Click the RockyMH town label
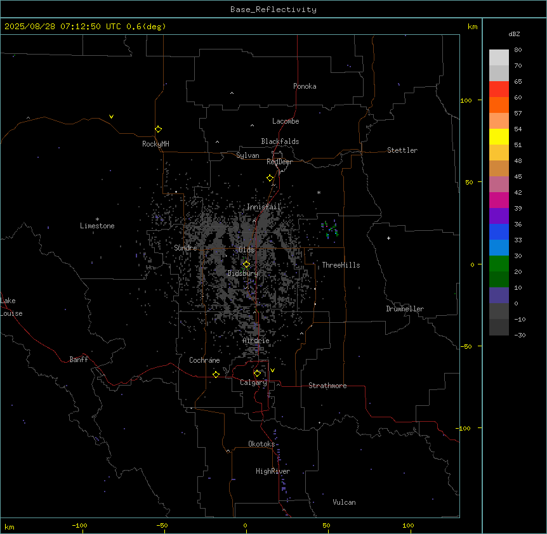Viewport: 547px width, 534px height. 155,144
